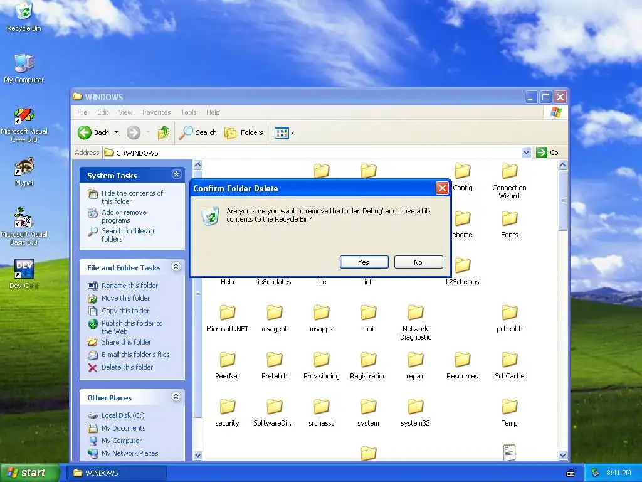Open the View menu
642x482 pixels.
[x=125, y=112]
